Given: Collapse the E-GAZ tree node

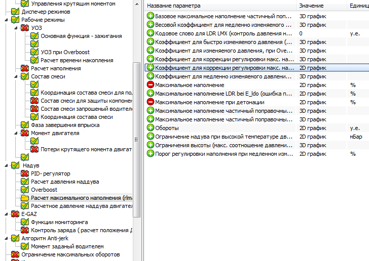Looking at the screenshot, I should coord(6,214).
